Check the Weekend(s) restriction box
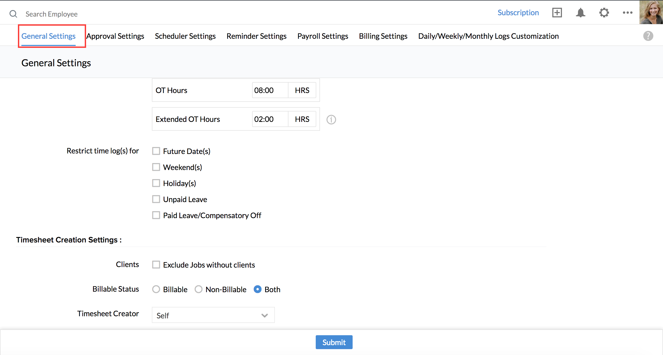 156,167
